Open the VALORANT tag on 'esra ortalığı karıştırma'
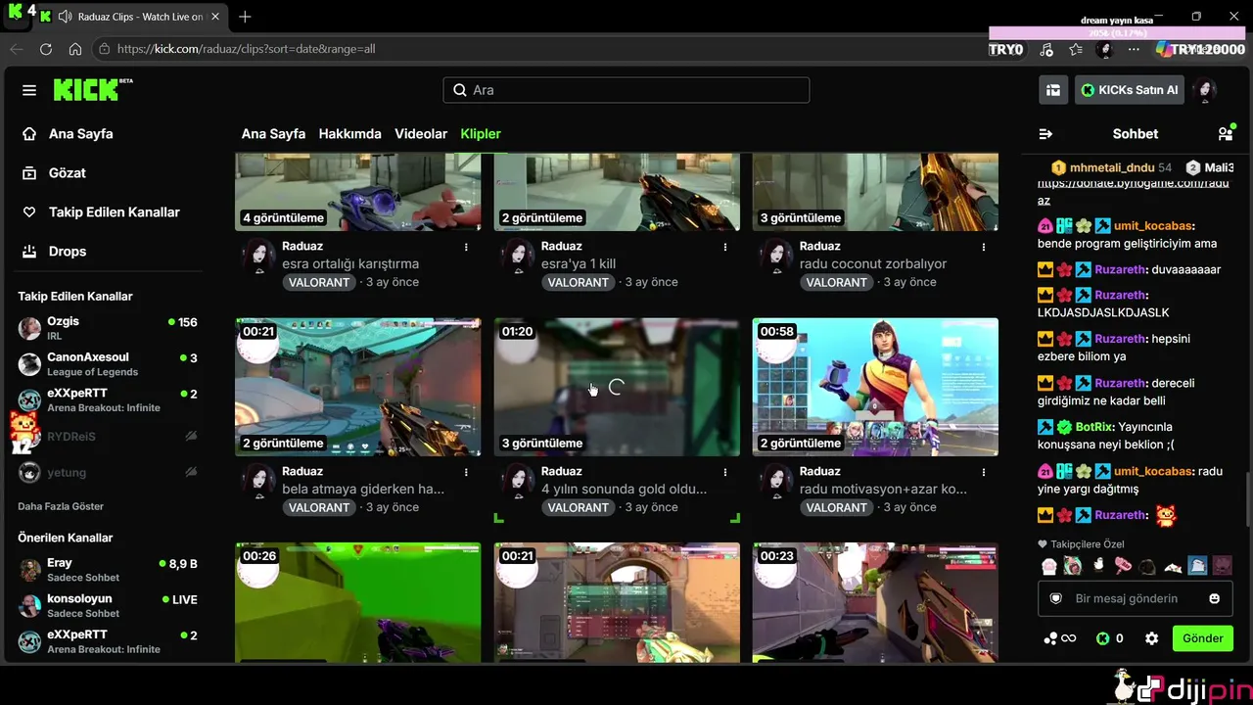The height and width of the screenshot is (705, 1253). tap(319, 282)
